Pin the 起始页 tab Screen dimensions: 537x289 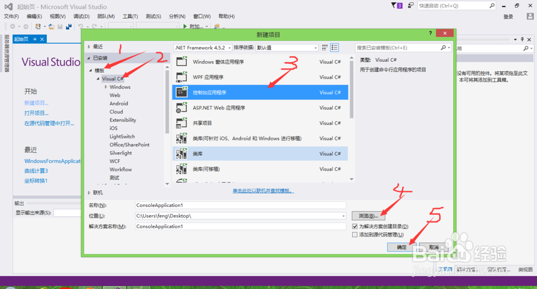tap(34, 39)
